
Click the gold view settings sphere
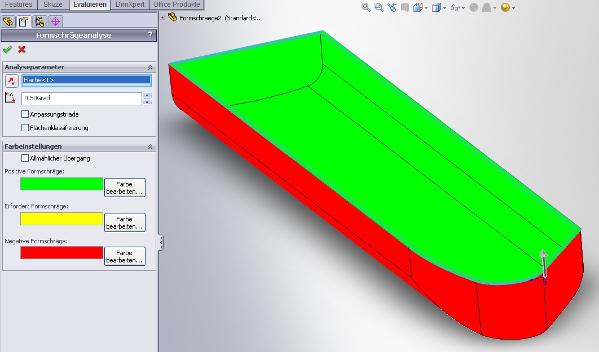point(505,7)
